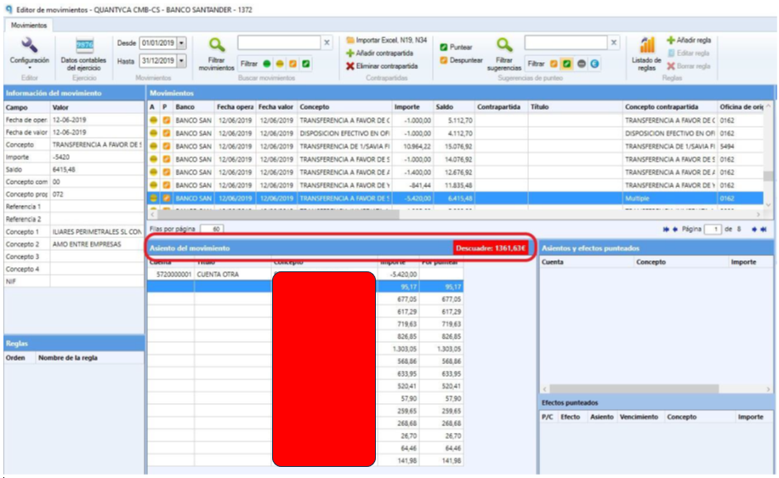Sort by Fecha valor column header

point(276,107)
